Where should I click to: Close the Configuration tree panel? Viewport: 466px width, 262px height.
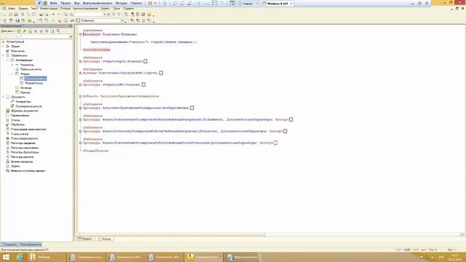71,26
